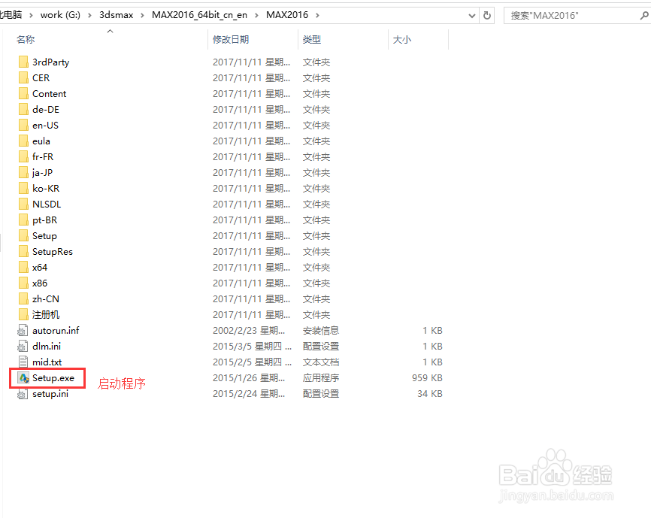Screen dimensions: 651x518
Task: Select the 3rdParty folder name
Action: tap(50, 62)
